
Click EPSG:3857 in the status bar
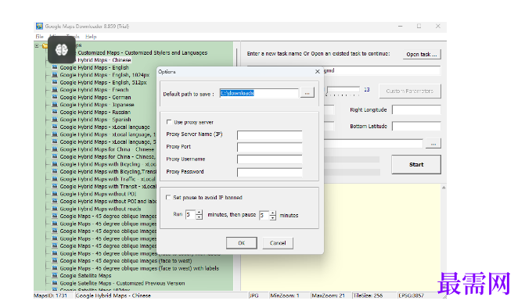[x=411, y=295]
